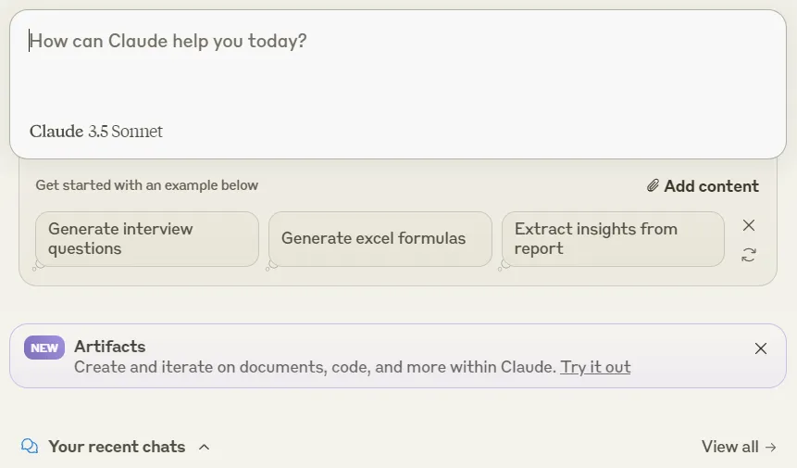Close the Artifacts announcement banner
This screenshot has height=468, width=797.
[761, 348]
